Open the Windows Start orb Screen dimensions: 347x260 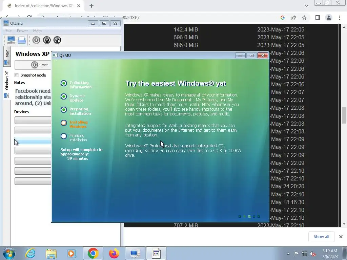pyautogui.click(x=9, y=253)
